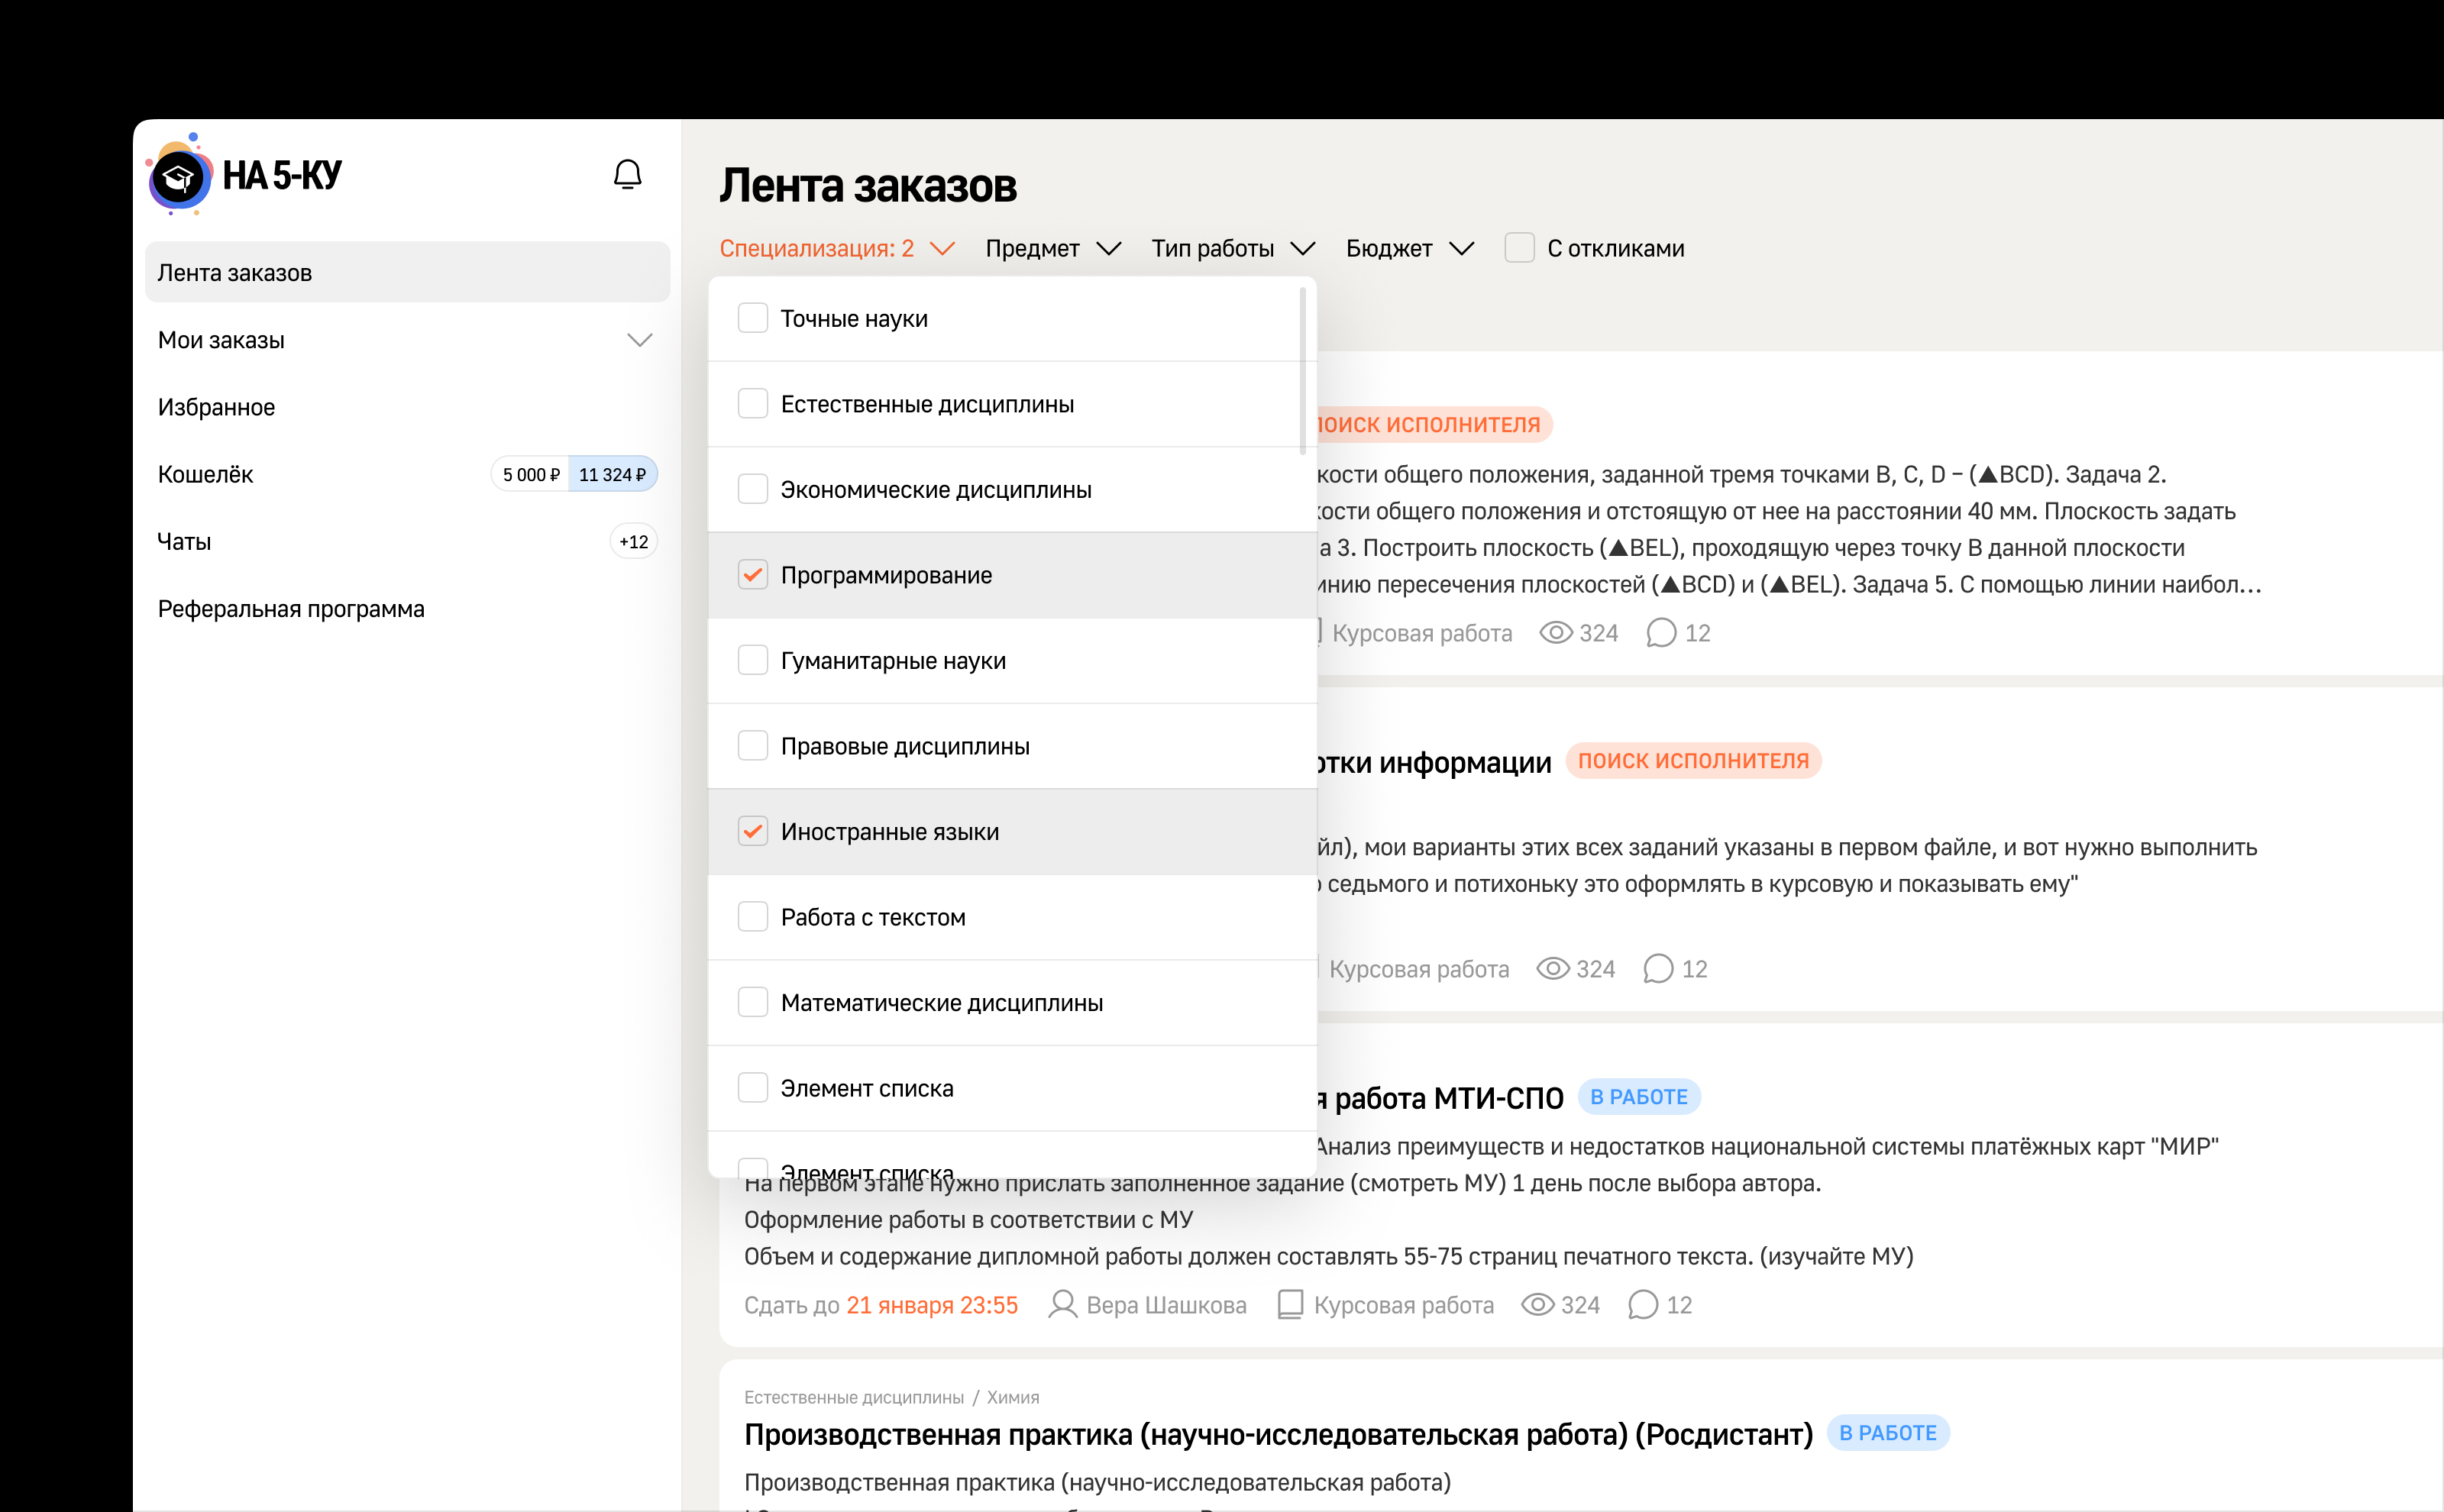This screenshot has height=1512, width=2444.
Task: Click eye icon in the информации order card
Action: coord(1553,969)
